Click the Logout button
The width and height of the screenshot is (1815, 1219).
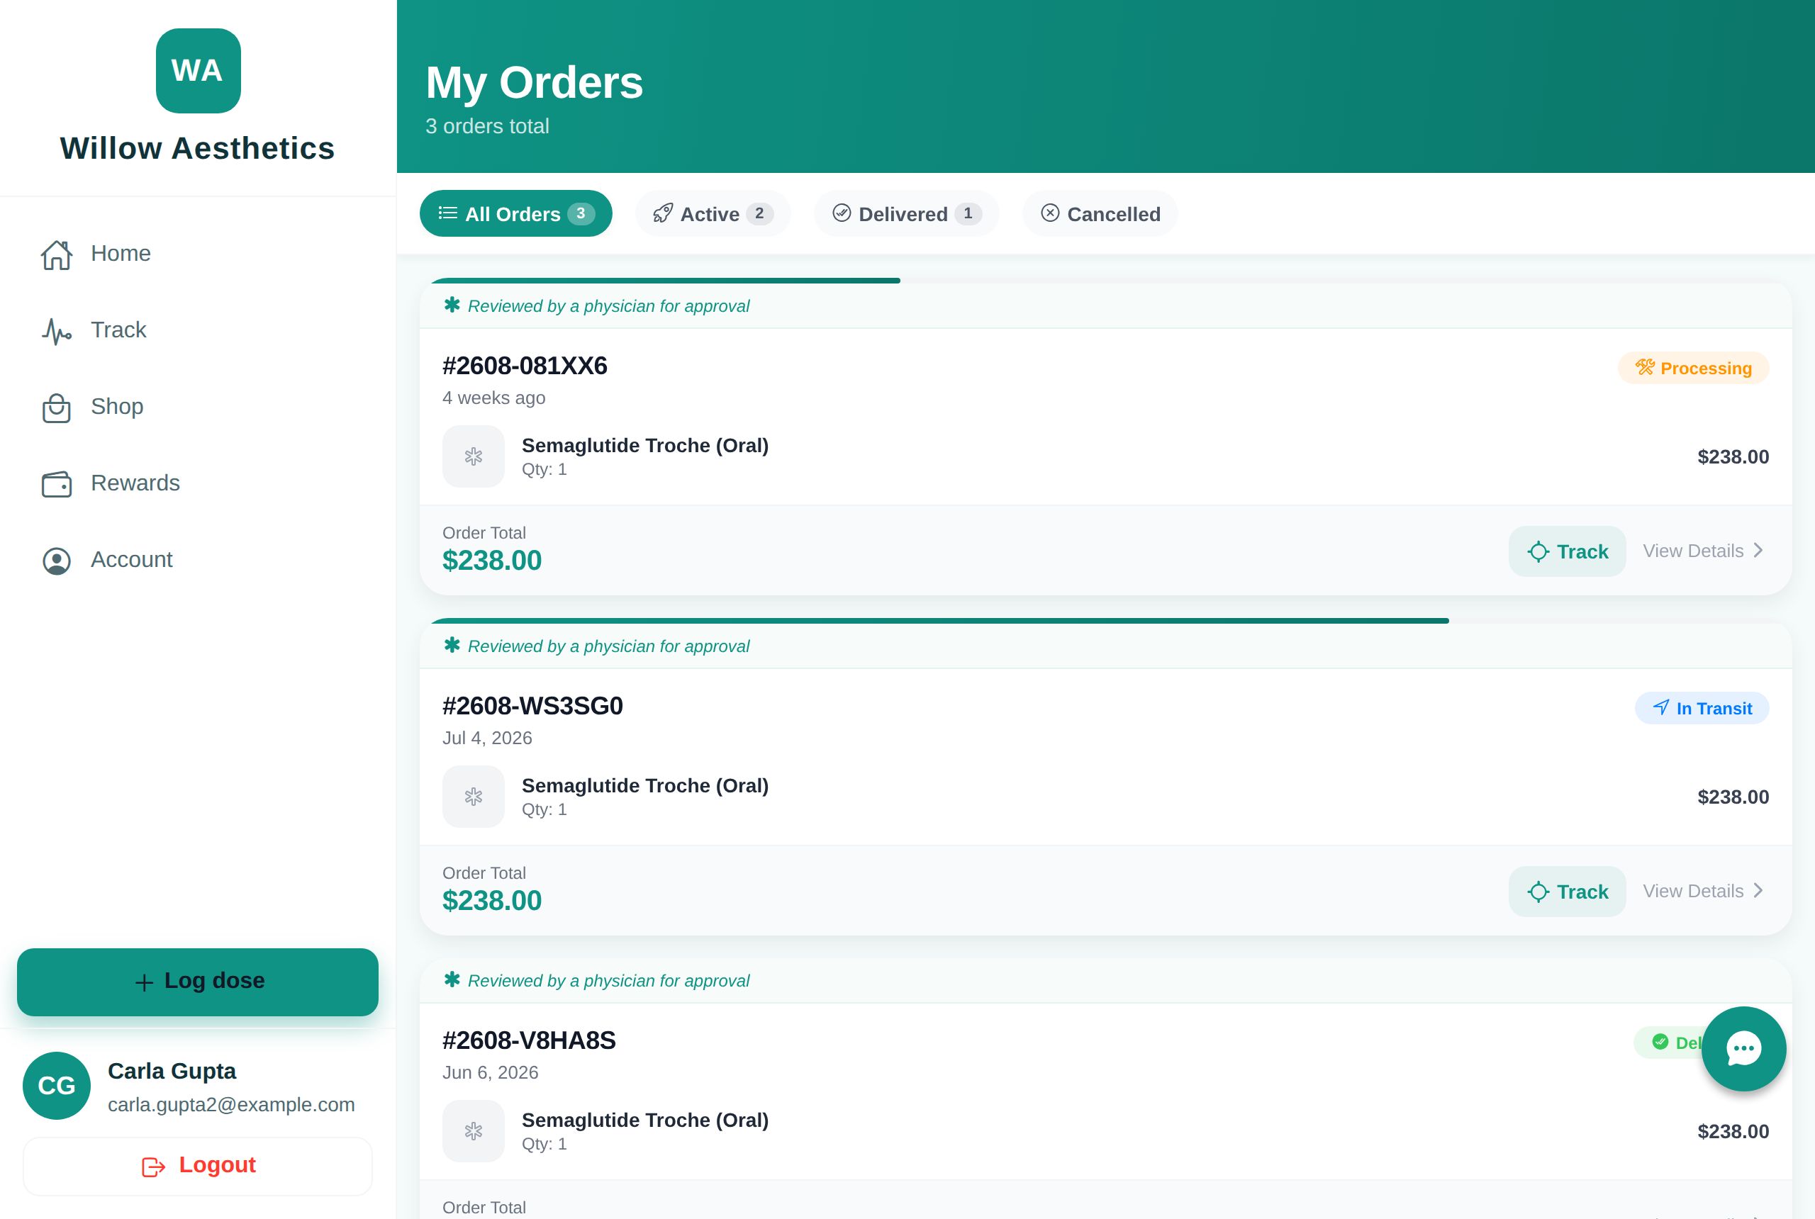tap(199, 1166)
